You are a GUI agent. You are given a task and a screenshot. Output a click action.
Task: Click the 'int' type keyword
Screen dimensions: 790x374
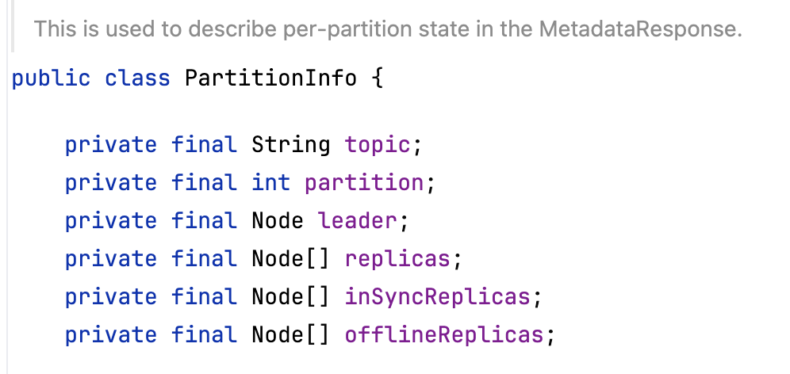(x=270, y=183)
